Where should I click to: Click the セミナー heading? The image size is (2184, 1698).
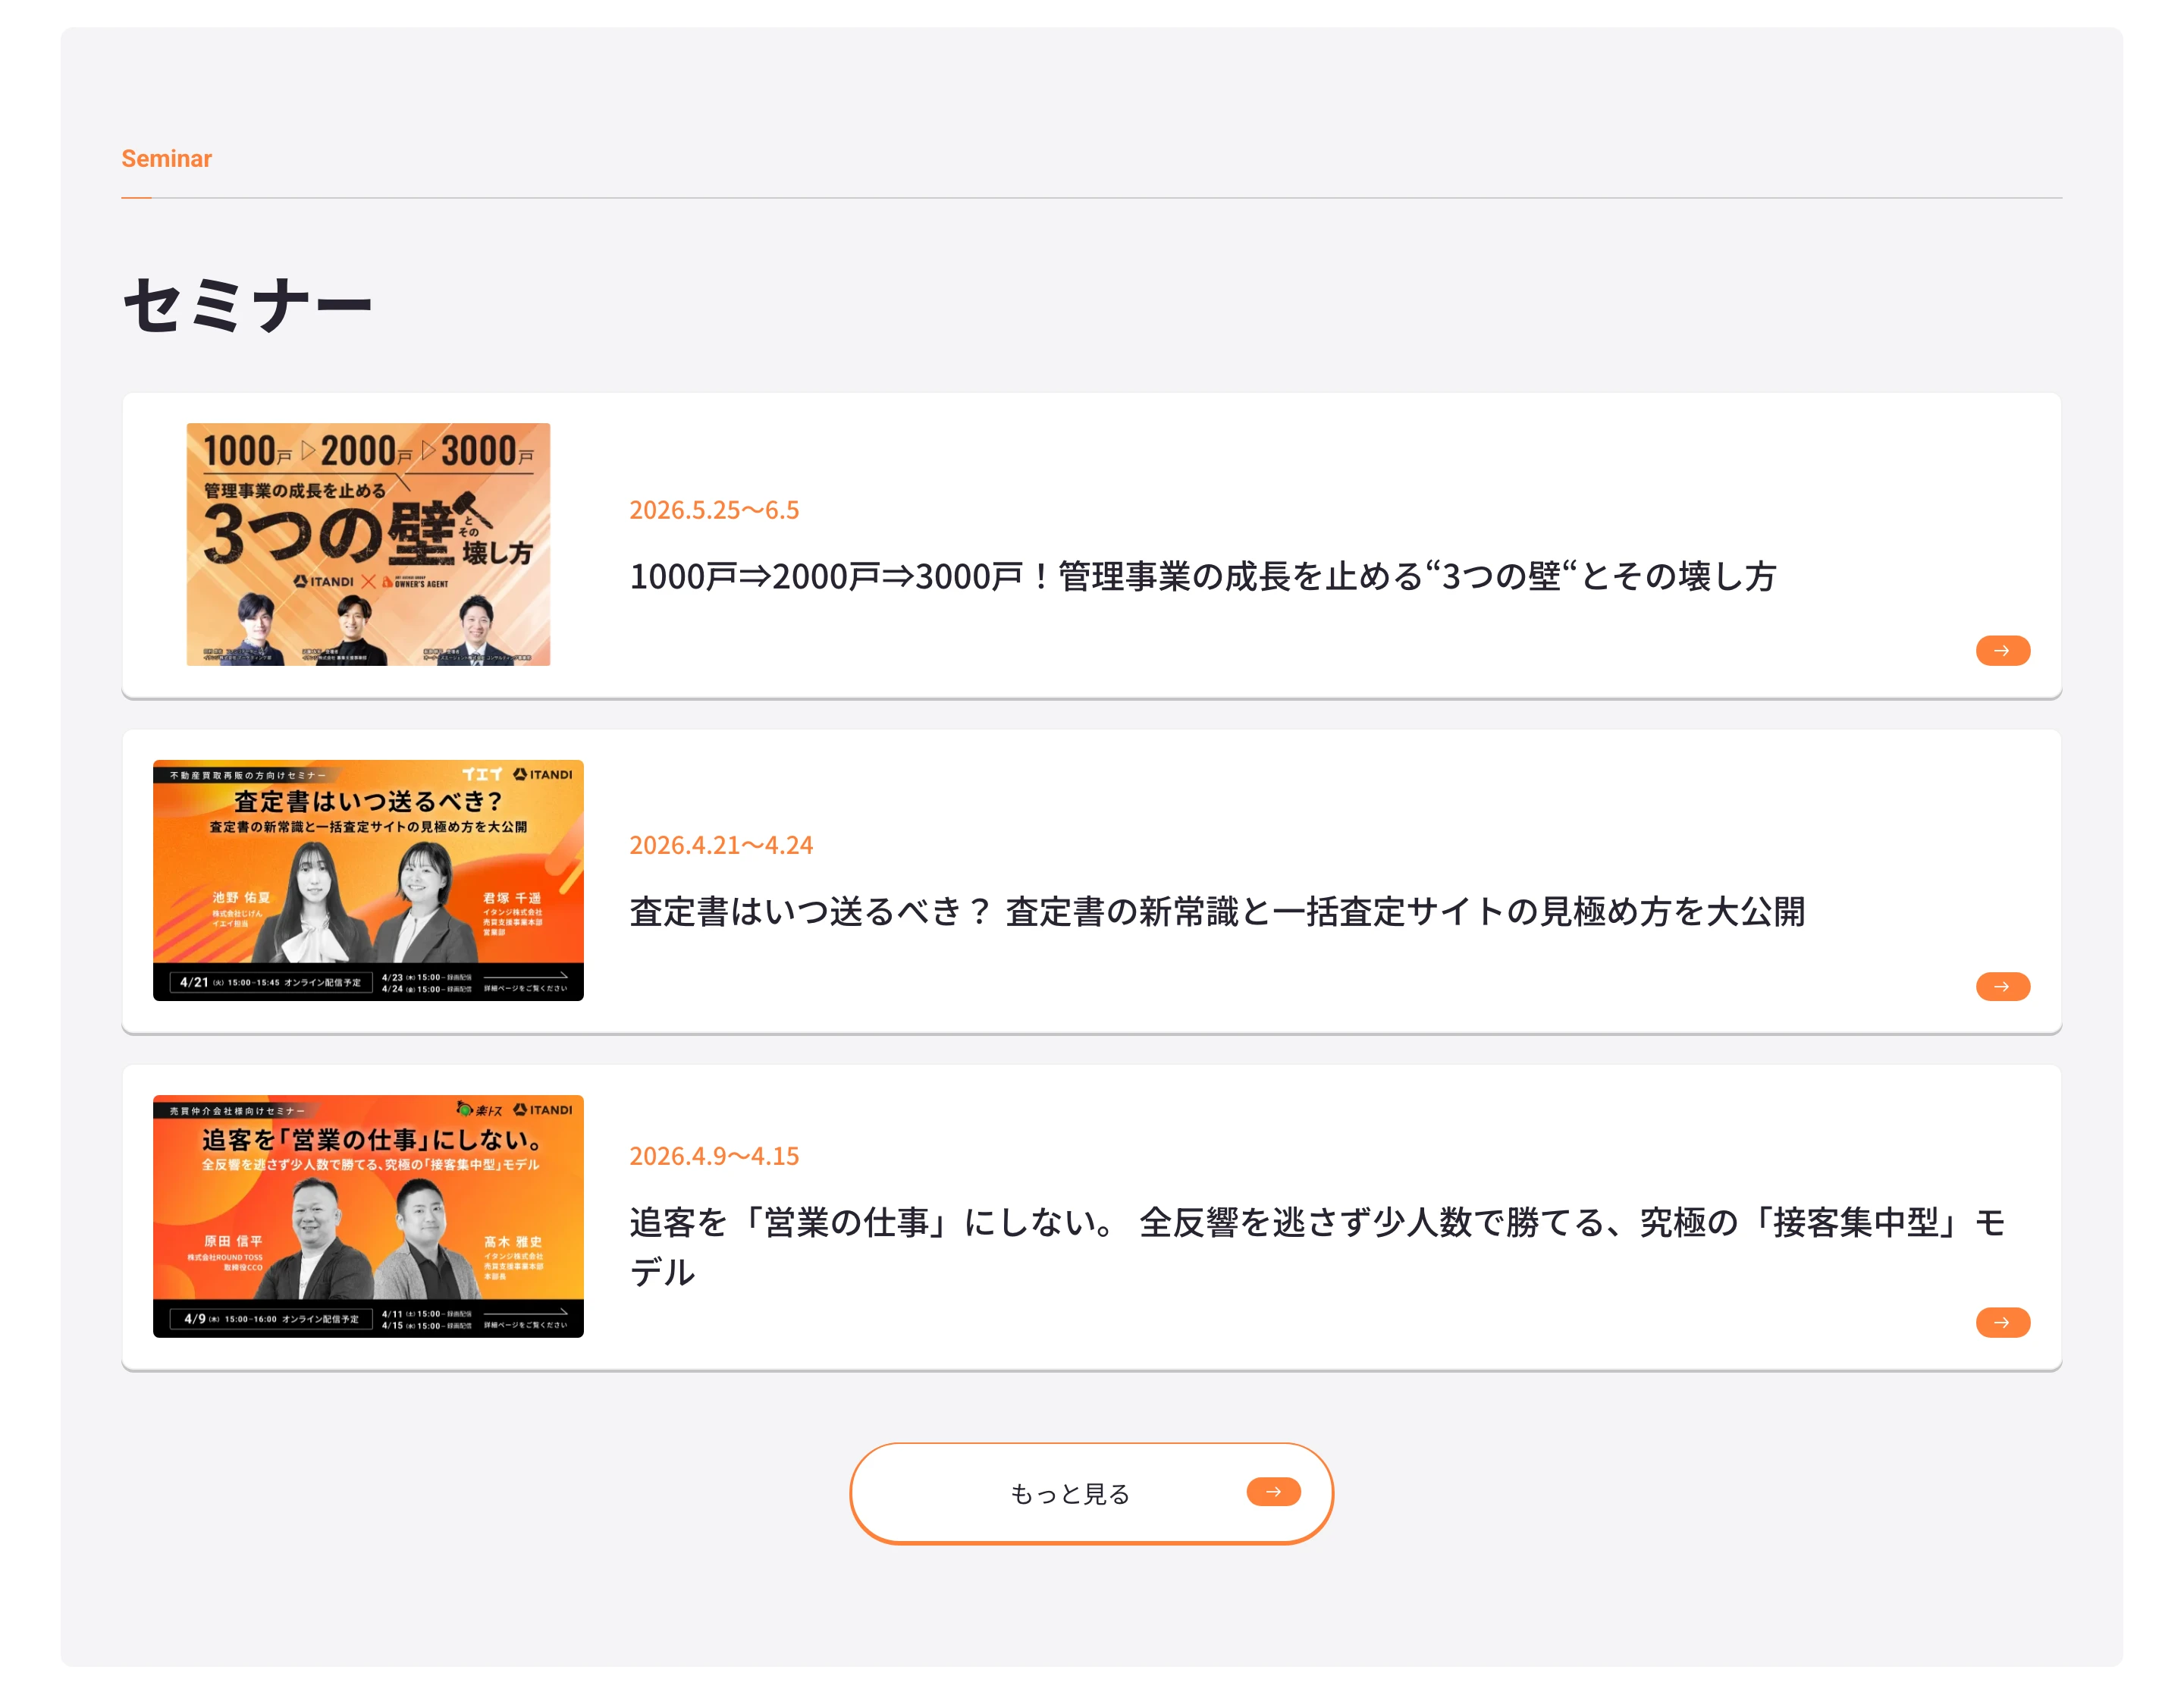(x=247, y=304)
